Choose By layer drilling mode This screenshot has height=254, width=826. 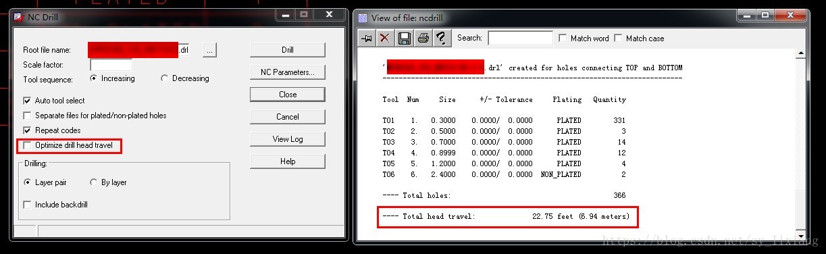click(x=93, y=182)
